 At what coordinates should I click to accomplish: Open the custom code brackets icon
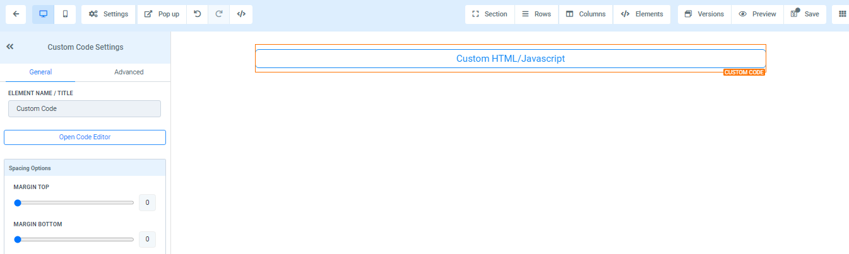241,14
